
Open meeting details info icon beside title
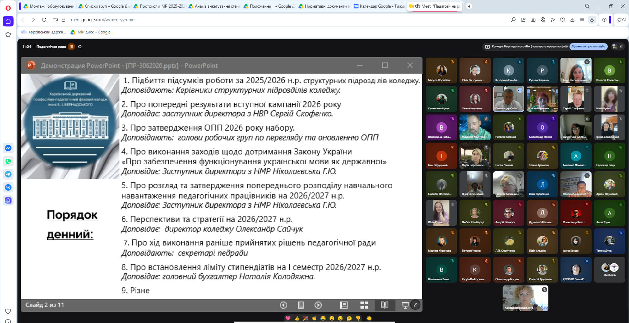coord(80,47)
